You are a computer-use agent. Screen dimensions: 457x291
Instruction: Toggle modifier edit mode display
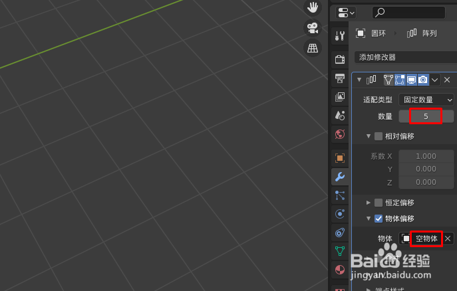(400, 80)
